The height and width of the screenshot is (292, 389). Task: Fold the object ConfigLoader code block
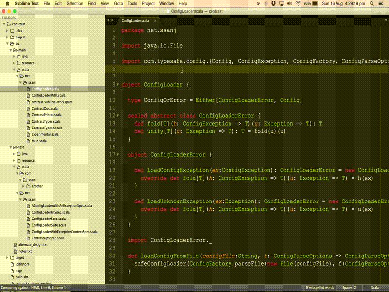[x=118, y=85]
